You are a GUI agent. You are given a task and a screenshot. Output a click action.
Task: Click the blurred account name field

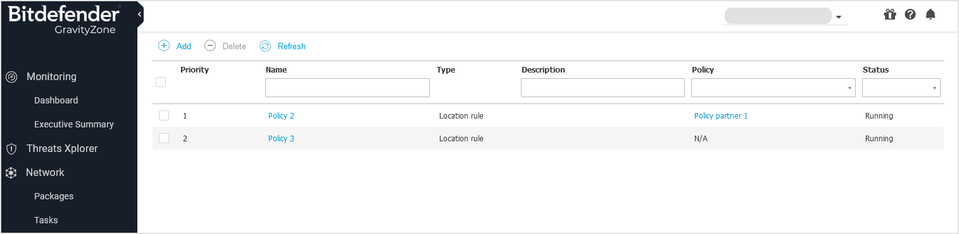pyautogui.click(x=778, y=16)
